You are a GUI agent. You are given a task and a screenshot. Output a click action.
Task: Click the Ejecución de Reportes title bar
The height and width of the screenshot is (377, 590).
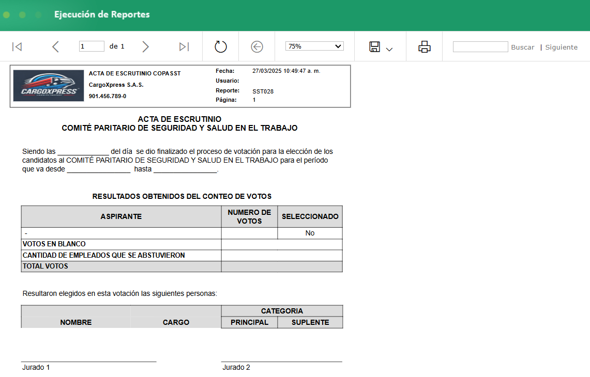click(101, 15)
